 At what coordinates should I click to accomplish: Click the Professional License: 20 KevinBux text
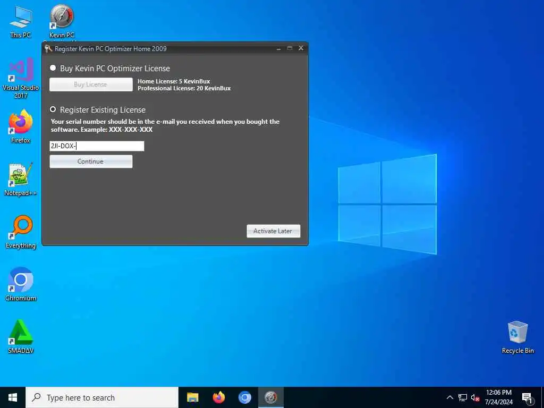tap(184, 88)
